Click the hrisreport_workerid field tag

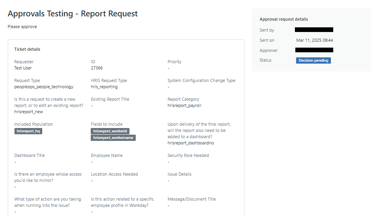pos(110,131)
